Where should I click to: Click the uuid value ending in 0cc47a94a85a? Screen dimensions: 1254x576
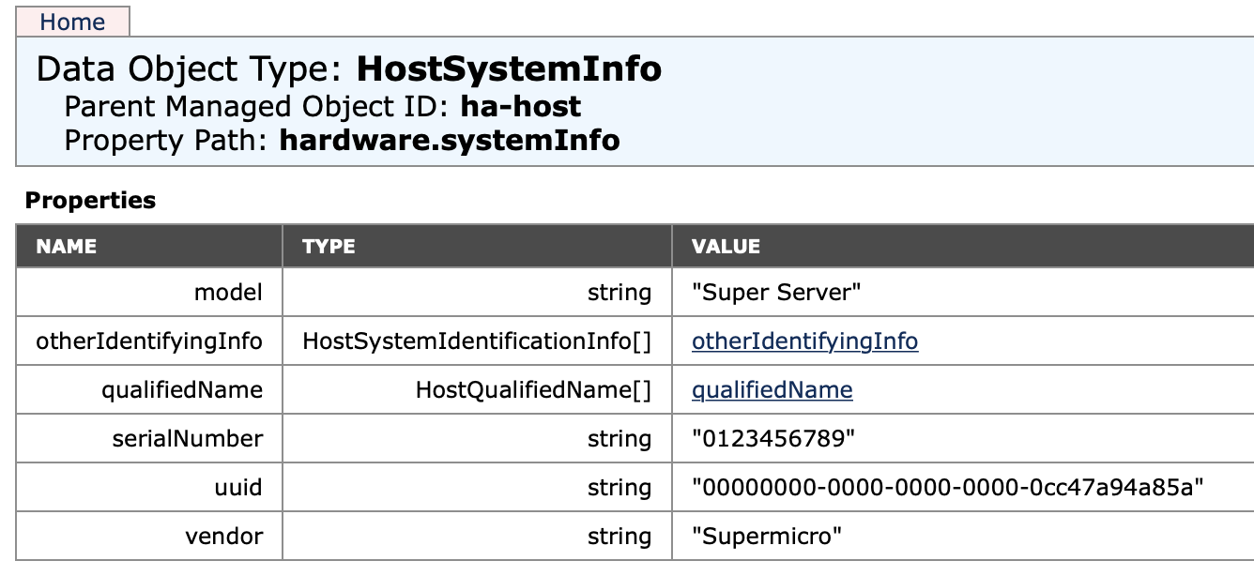(947, 488)
